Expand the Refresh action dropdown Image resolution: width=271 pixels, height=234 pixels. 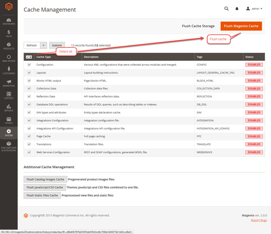click(44, 45)
